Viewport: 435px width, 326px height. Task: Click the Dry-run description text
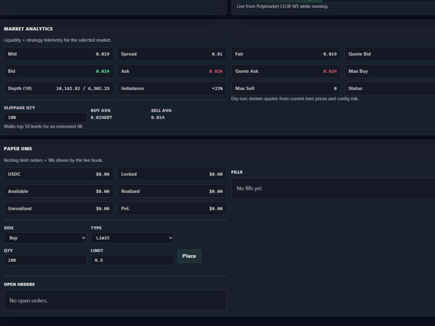[x=295, y=99]
